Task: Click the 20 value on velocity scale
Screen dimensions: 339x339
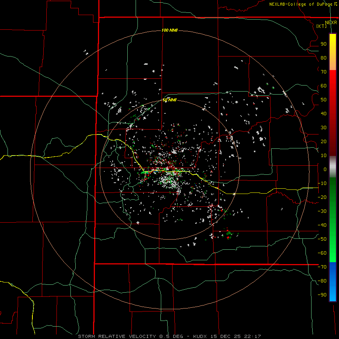Action: [324, 142]
